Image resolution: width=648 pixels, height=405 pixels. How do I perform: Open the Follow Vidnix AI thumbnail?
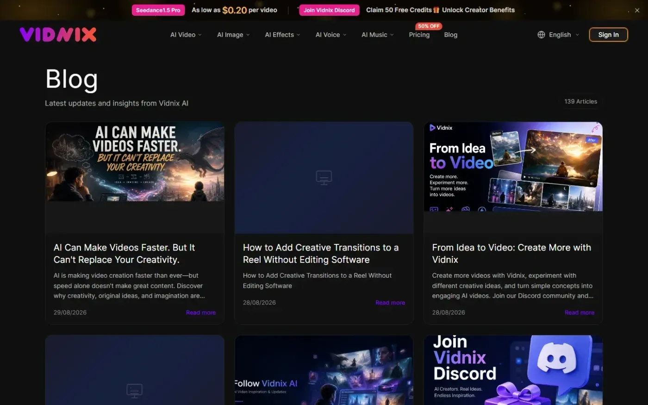(324, 370)
